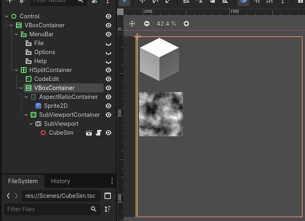Open file sort options icon

(x=108, y=209)
